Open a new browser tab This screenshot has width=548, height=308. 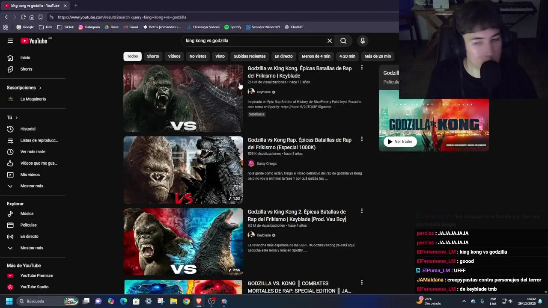(x=76, y=6)
